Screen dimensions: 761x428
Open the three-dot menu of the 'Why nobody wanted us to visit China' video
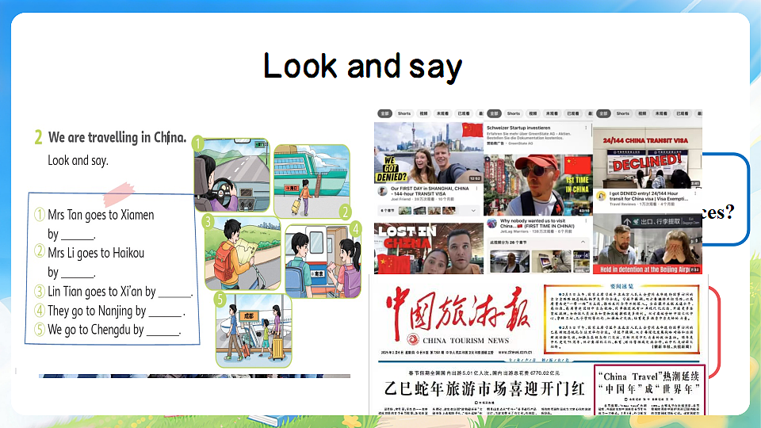click(586, 221)
